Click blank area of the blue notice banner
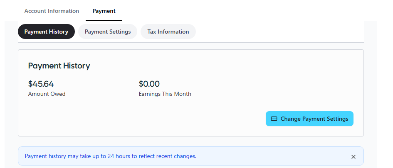The width and height of the screenshot is (393, 168). point(270,156)
